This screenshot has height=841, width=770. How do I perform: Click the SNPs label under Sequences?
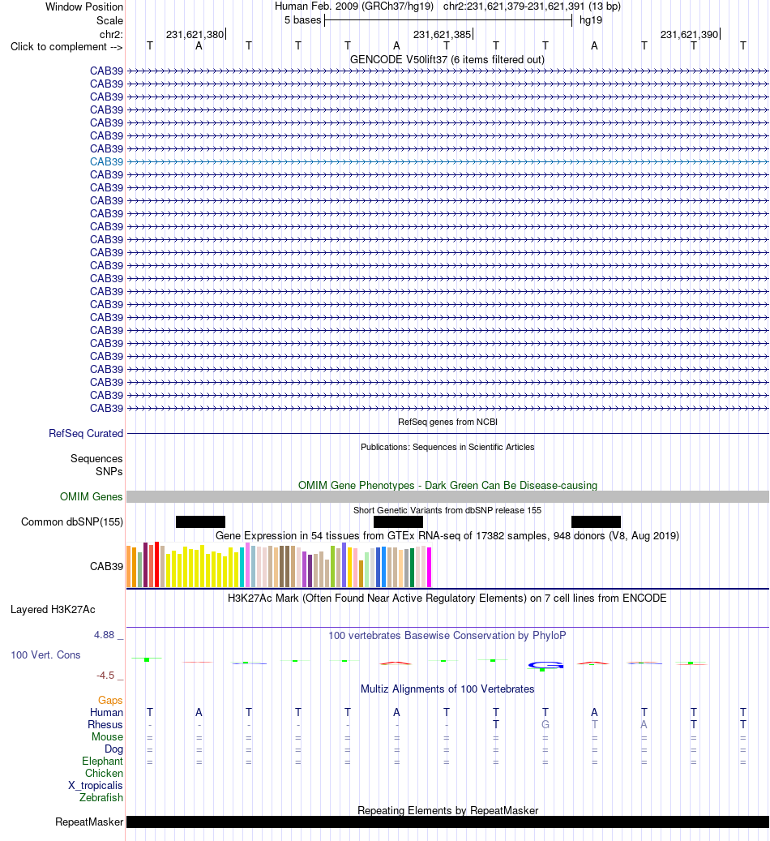109,472
